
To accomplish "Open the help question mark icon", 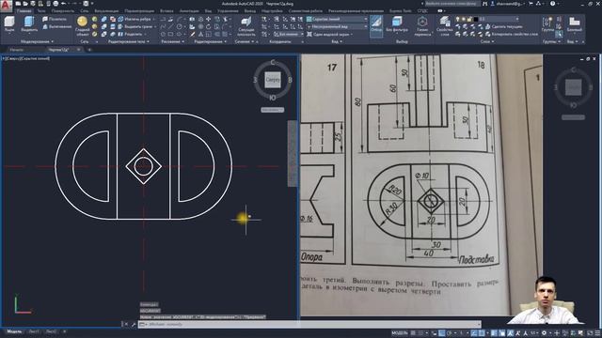I will 553,4.
